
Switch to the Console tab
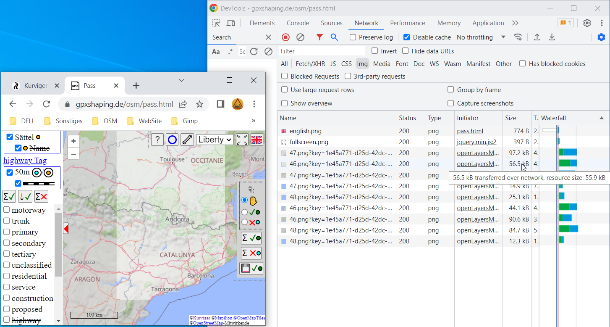(298, 23)
